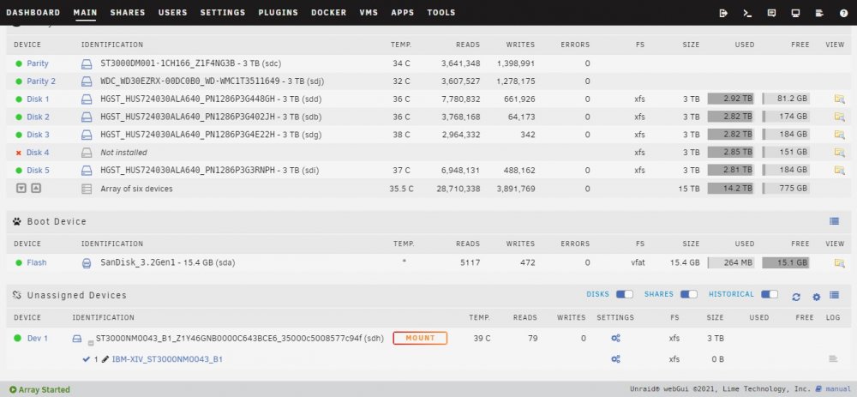
Task: Collapse the Dev 1 partition list
Action: coord(91,344)
